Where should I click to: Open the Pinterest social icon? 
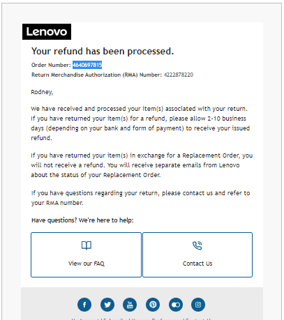[153, 305]
